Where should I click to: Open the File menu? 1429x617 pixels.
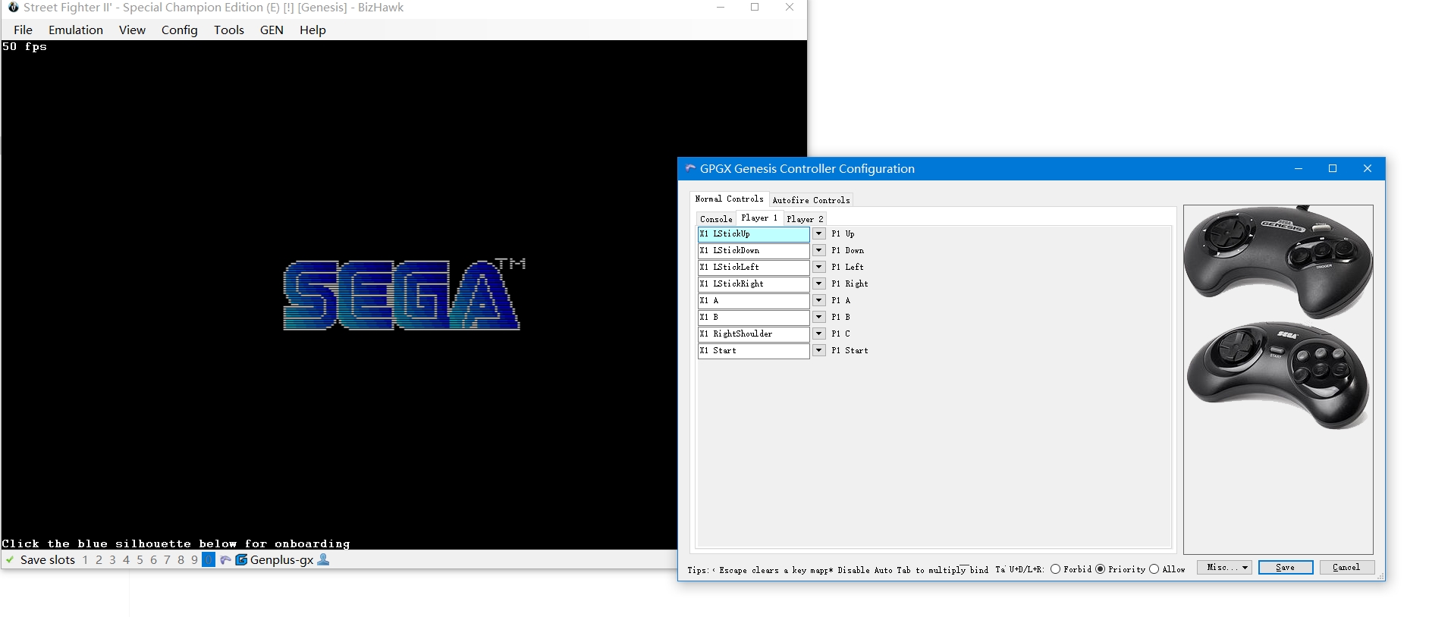(24, 30)
